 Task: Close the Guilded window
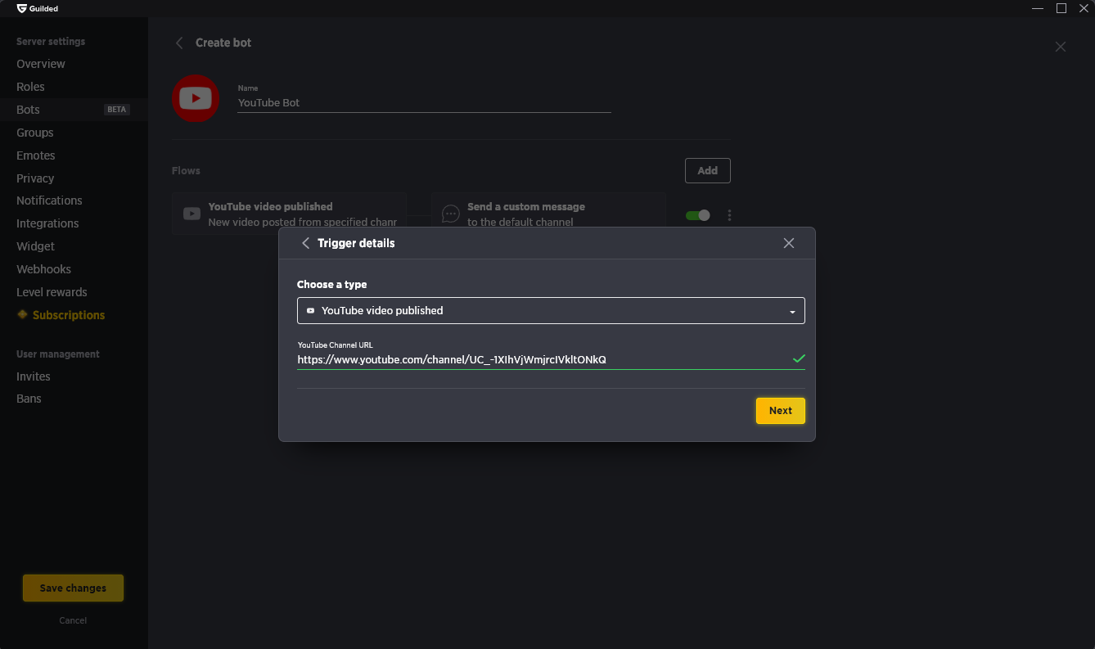(1084, 8)
